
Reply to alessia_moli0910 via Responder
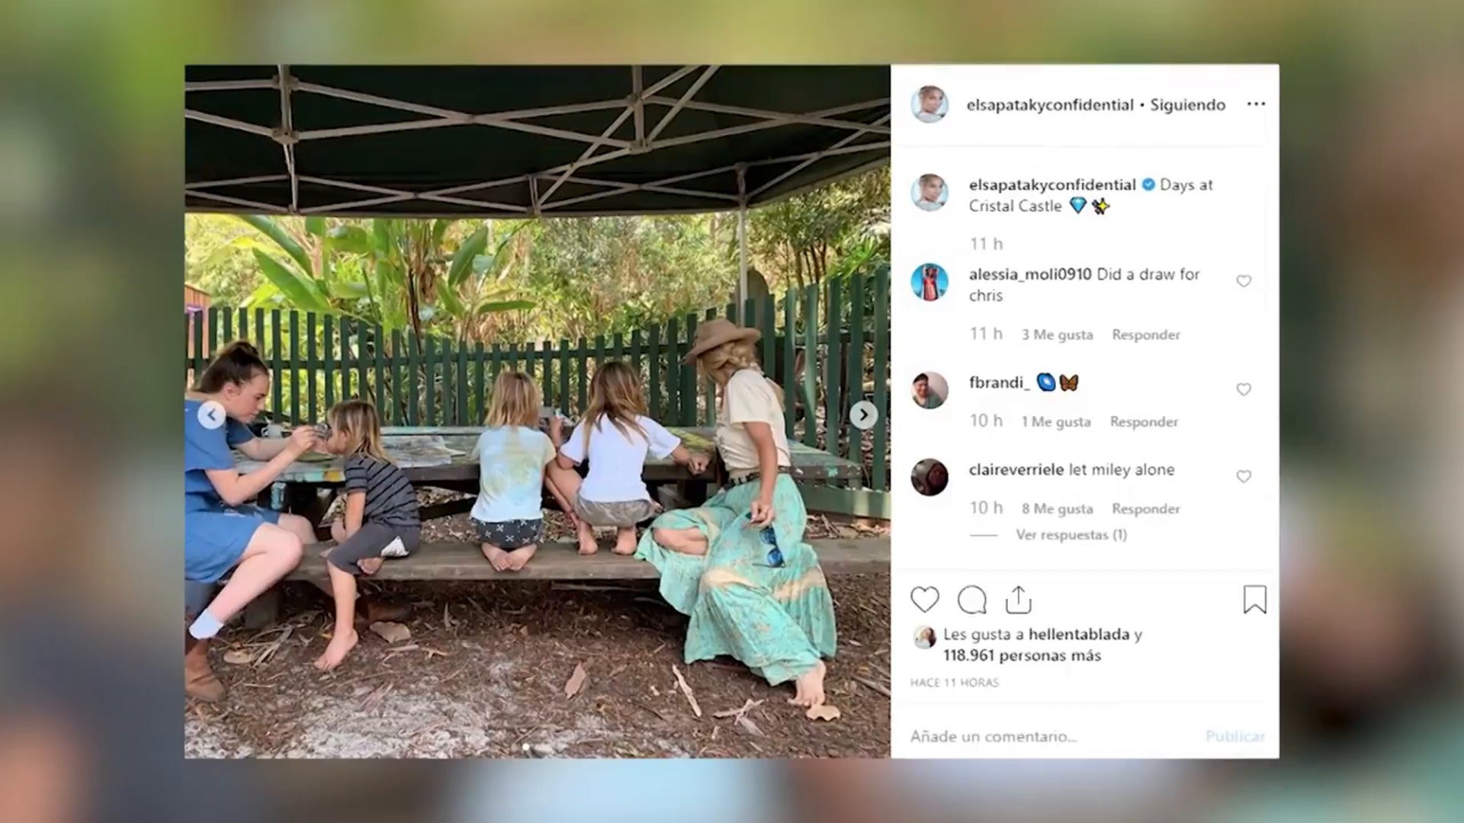1145,335
